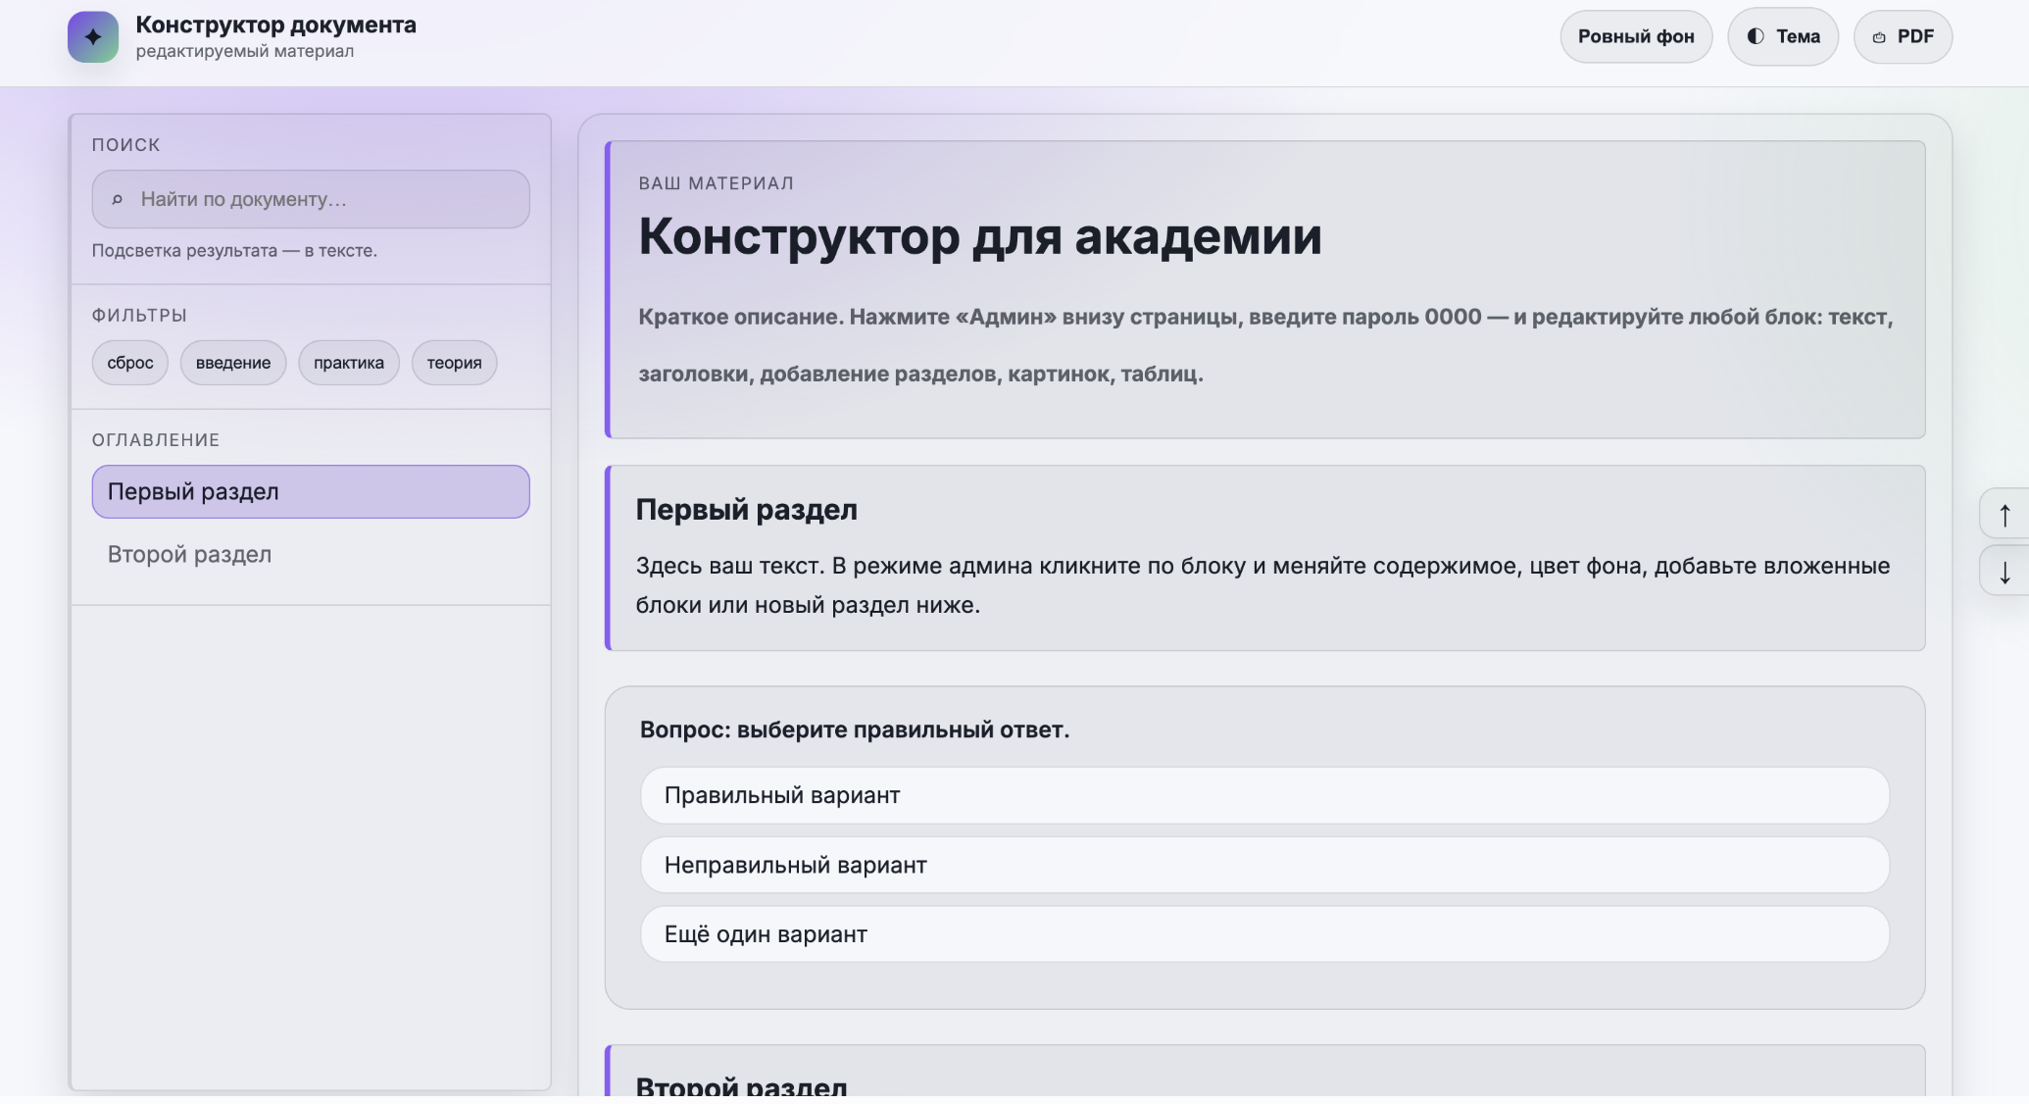Toggle the «Ровный фон» background button

tap(1635, 37)
